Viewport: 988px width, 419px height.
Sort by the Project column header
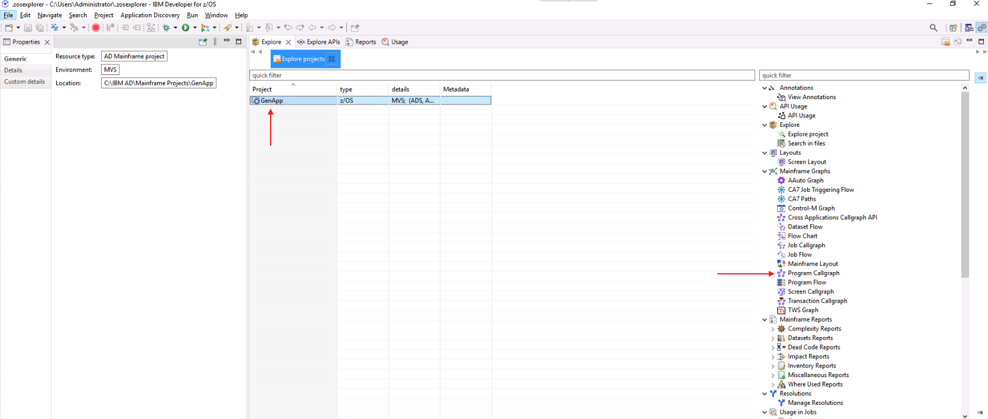[293, 89]
